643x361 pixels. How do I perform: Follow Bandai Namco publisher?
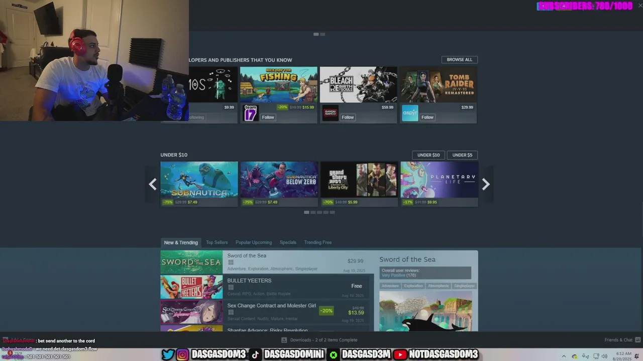pos(348,117)
